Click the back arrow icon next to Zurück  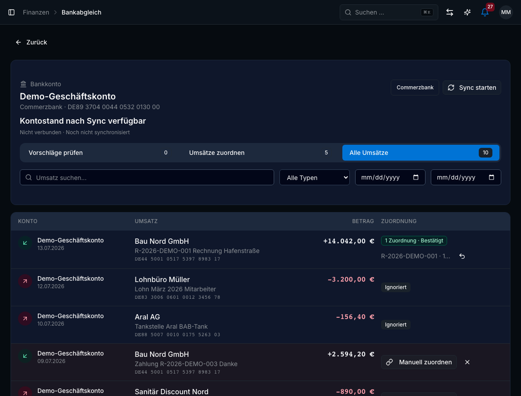(18, 42)
